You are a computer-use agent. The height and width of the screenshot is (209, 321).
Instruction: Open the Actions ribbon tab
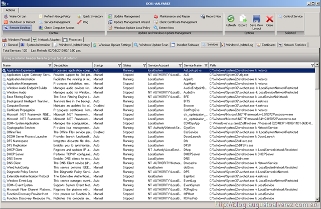pyautogui.click(x=11, y=9)
